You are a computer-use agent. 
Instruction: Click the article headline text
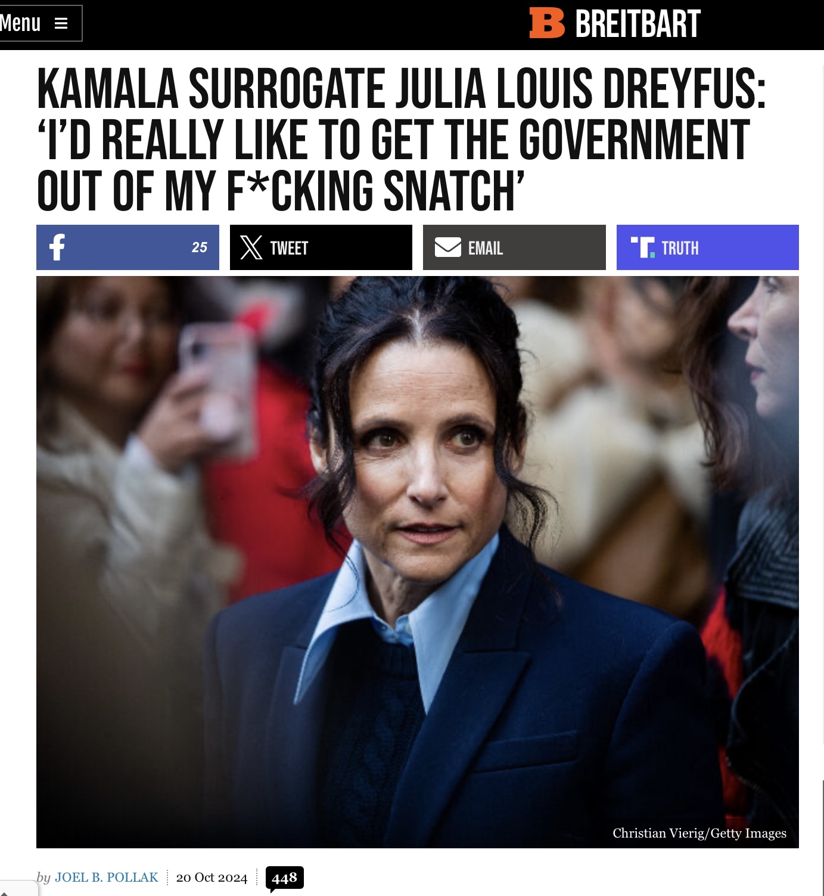point(400,139)
